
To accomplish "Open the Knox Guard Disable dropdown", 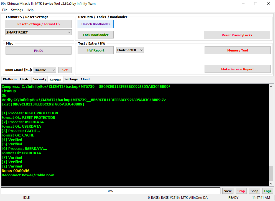I will pos(45,70).
